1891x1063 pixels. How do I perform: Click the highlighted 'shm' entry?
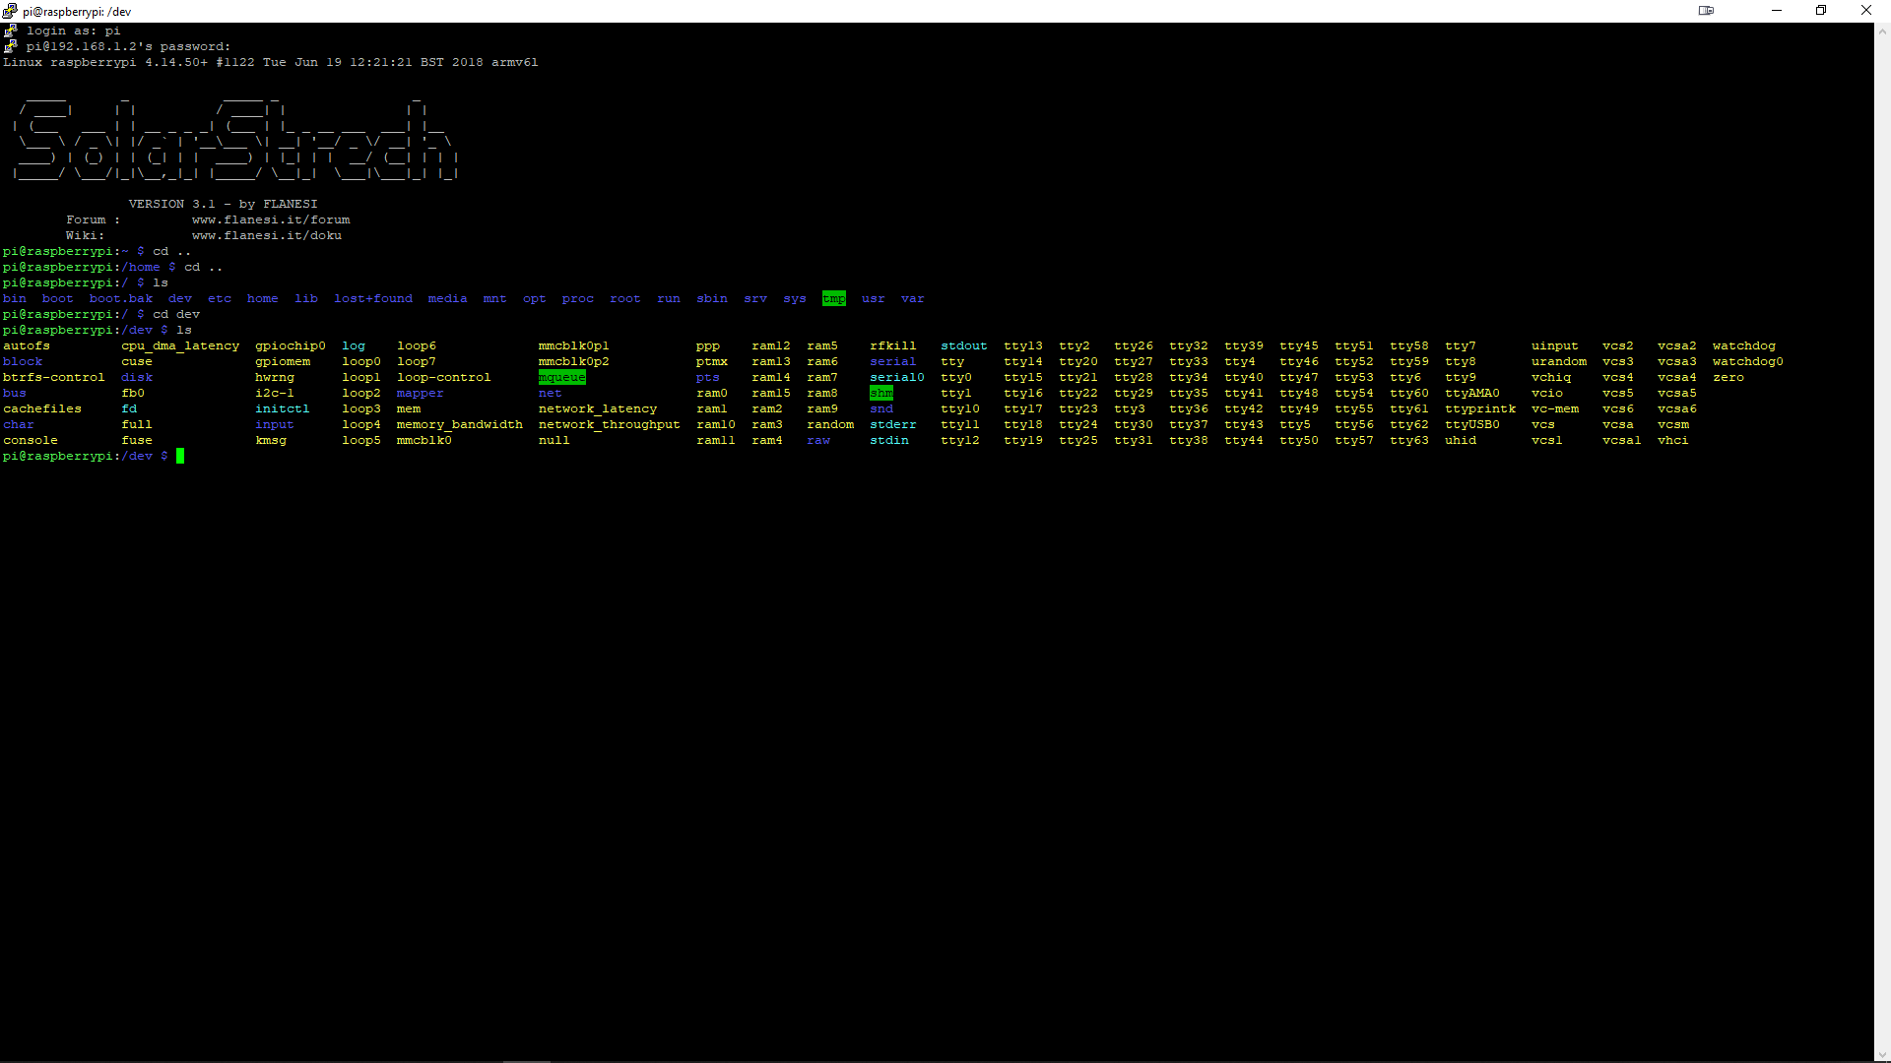(881, 393)
